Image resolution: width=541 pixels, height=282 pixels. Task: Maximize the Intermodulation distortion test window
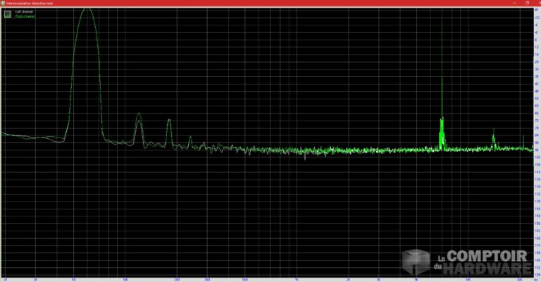(526, 3)
